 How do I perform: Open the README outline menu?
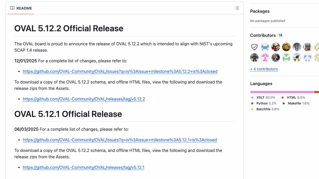click(237, 8)
